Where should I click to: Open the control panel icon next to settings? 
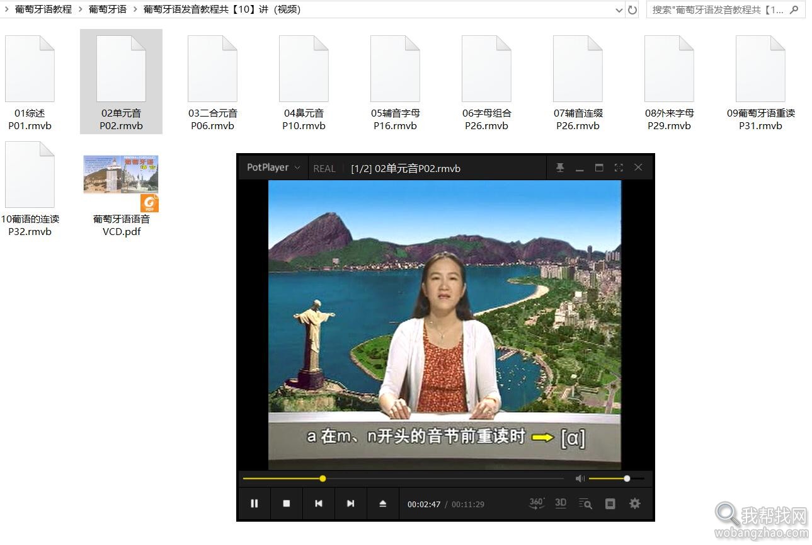click(x=610, y=503)
